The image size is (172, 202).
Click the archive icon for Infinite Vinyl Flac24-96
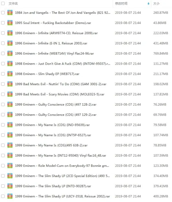point(10,53)
